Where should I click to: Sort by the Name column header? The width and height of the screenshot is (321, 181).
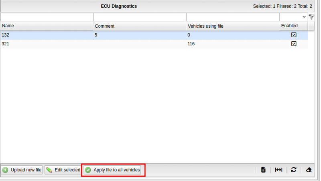point(47,26)
